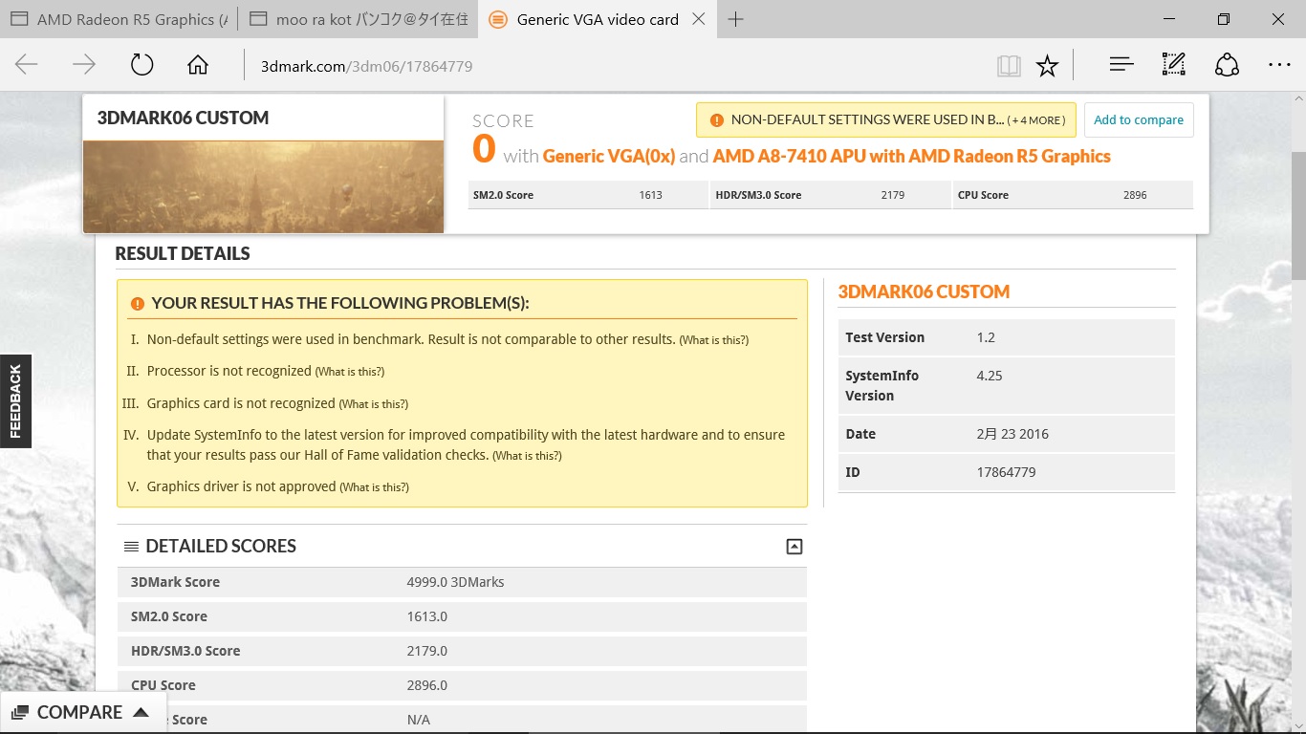This screenshot has width=1306, height=734.
Task: Click What is this for non-default settings
Action: (x=714, y=340)
